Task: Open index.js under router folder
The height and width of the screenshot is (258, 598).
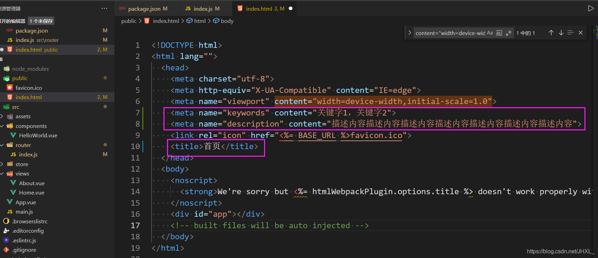Action: [x=57, y=154]
